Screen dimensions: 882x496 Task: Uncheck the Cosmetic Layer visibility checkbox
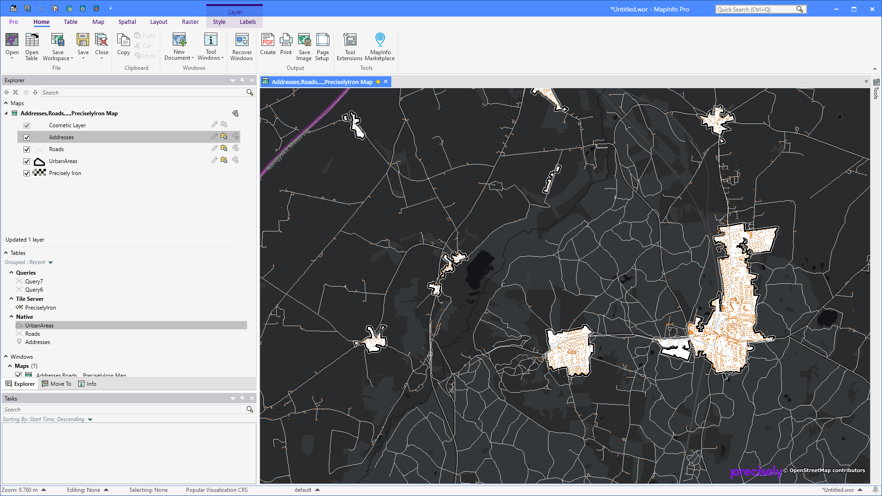pos(27,125)
